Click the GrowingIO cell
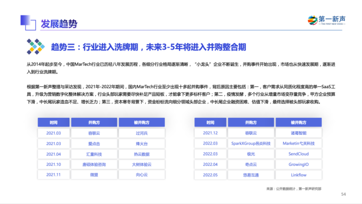This screenshot has height=204, width=362. click(x=298, y=164)
